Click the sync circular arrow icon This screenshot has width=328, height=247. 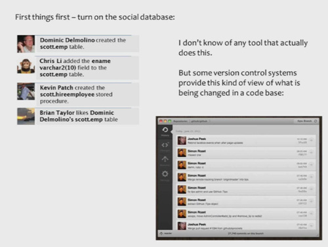pyautogui.click(x=316, y=121)
